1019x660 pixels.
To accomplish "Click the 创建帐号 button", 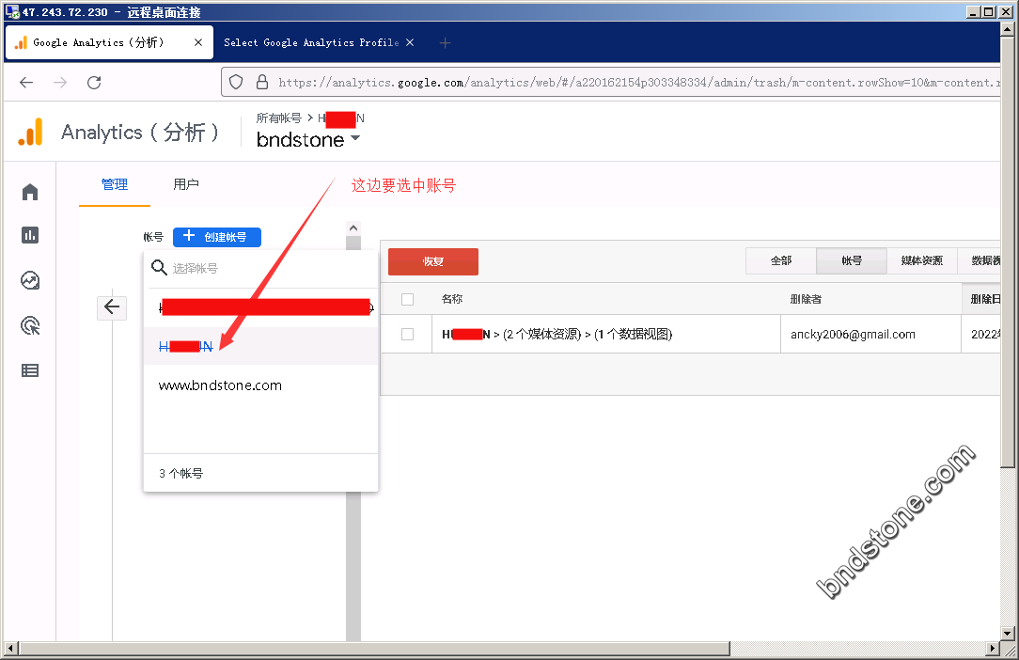I will coord(217,237).
